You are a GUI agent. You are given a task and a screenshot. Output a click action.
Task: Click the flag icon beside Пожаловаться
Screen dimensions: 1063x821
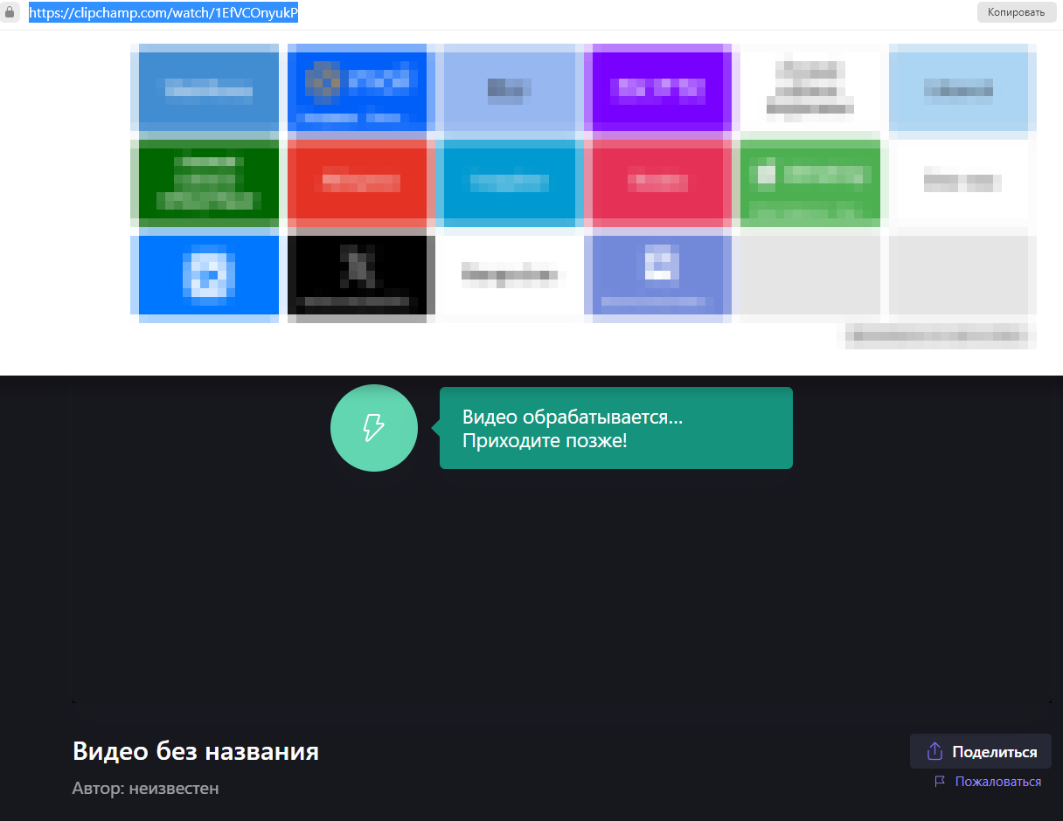[940, 782]
